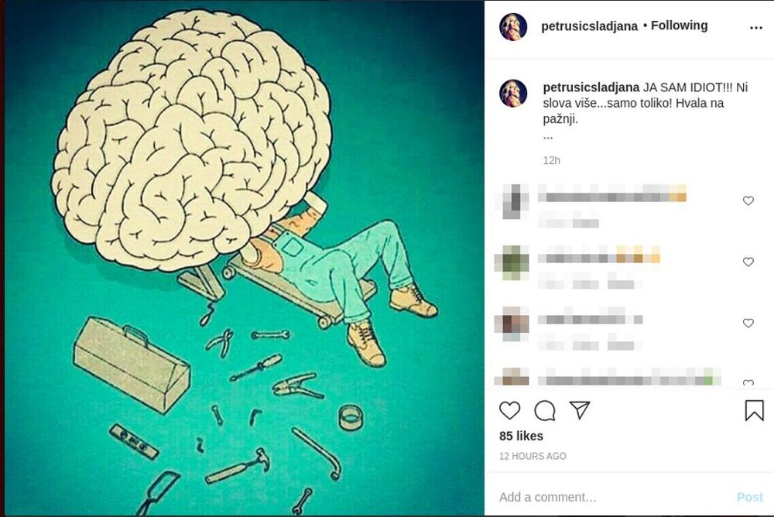Like the partially visible fourth comment
Image resolution: width=774 pixels, height=517 pixels.
[748, 382]
